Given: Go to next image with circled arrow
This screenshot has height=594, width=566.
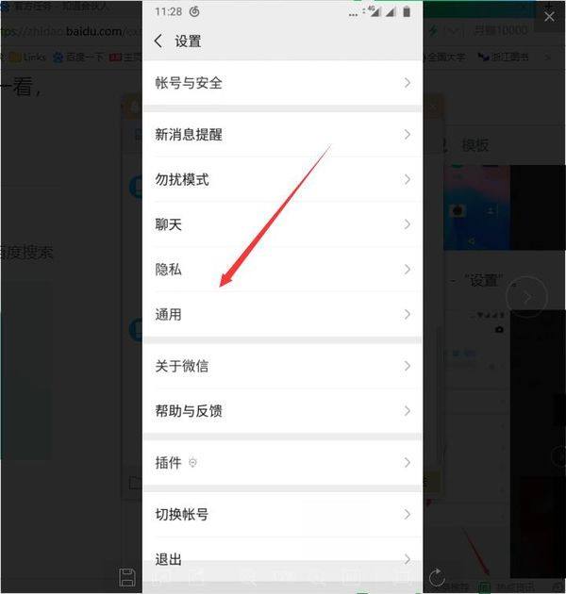Looking at the screenshot, I should point(526,297).
